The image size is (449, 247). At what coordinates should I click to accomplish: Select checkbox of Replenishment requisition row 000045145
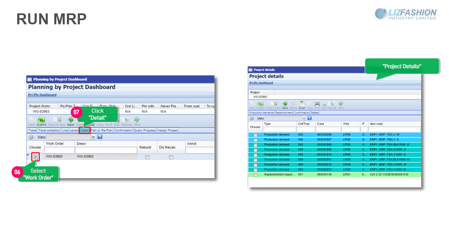(255, 175)
